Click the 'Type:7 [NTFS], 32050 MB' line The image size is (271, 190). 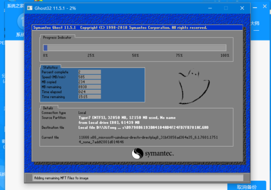click(127, 118)
